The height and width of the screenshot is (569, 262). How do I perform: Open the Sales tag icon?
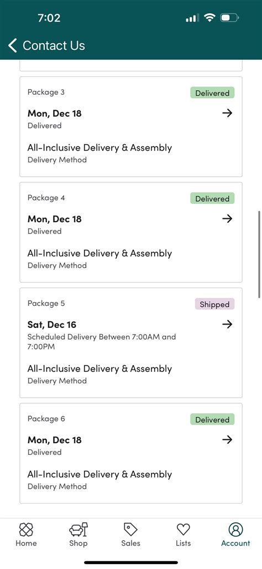[130, 530]
